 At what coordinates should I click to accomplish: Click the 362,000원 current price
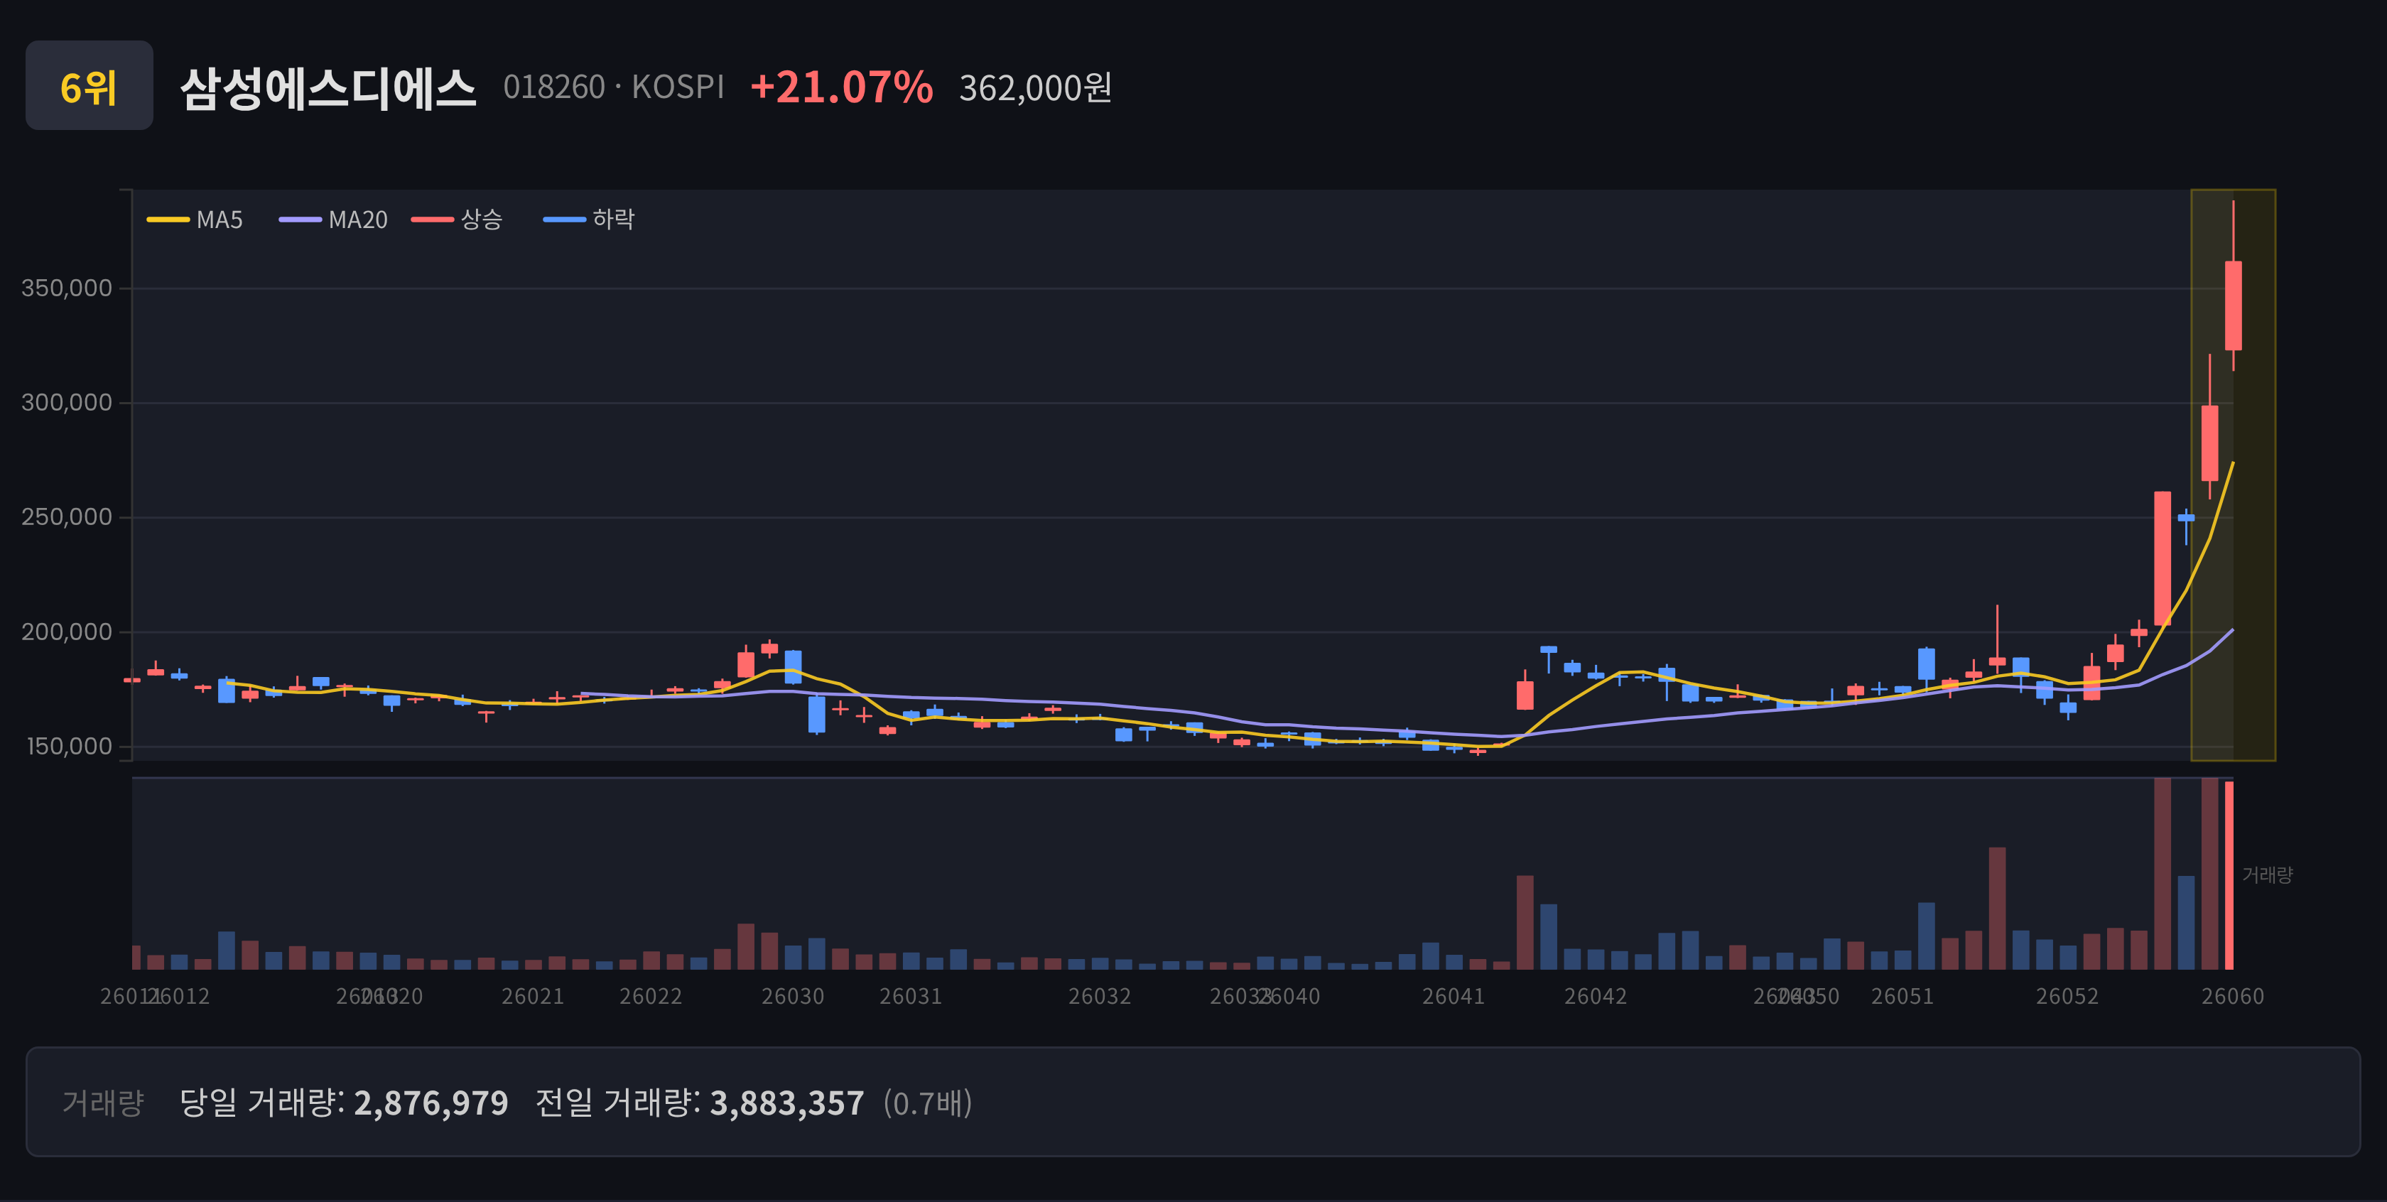pos(1035,88)
